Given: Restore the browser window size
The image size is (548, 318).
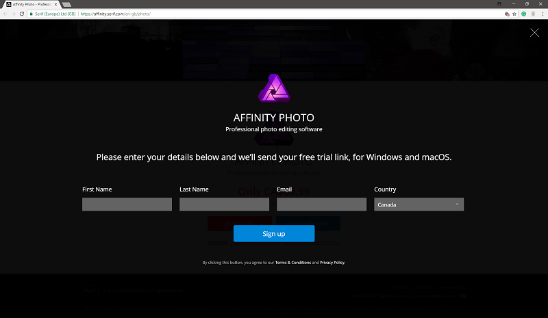Looking at the screenshot, I should 527,4.
